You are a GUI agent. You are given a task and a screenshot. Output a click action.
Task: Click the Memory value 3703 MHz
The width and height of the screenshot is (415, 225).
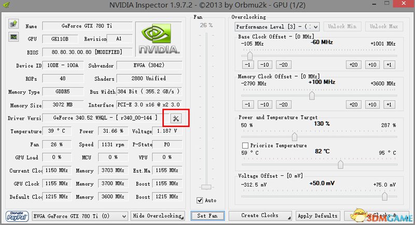pyautogui.click(x=113, y=171)
